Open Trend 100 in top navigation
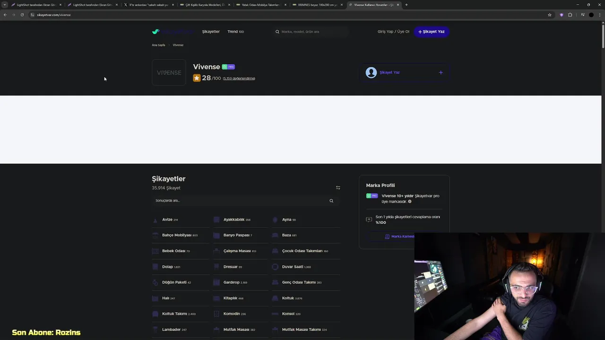Screen dimensions: 605x340 235,32
